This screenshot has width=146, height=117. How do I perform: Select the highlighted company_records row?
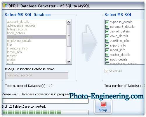coord(36,37)
